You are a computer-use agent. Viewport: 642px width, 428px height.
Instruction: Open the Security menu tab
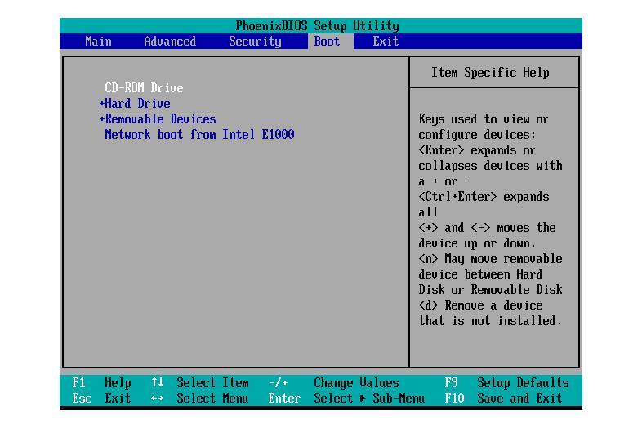point(255,42)
